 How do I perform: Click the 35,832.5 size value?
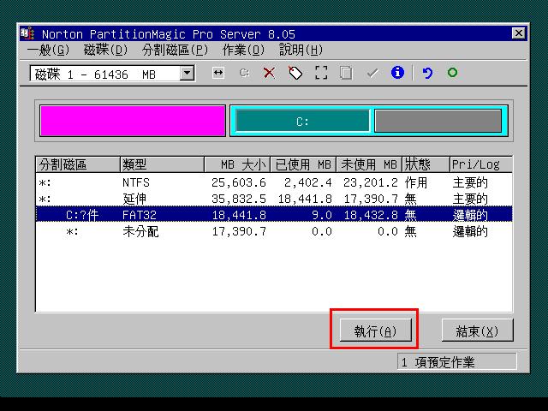pos(239,199)
